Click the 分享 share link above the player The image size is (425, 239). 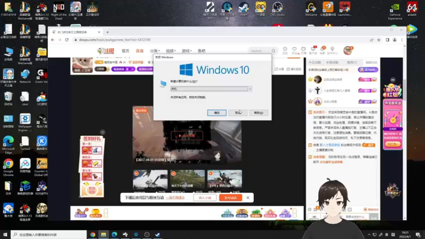point(280,69)
